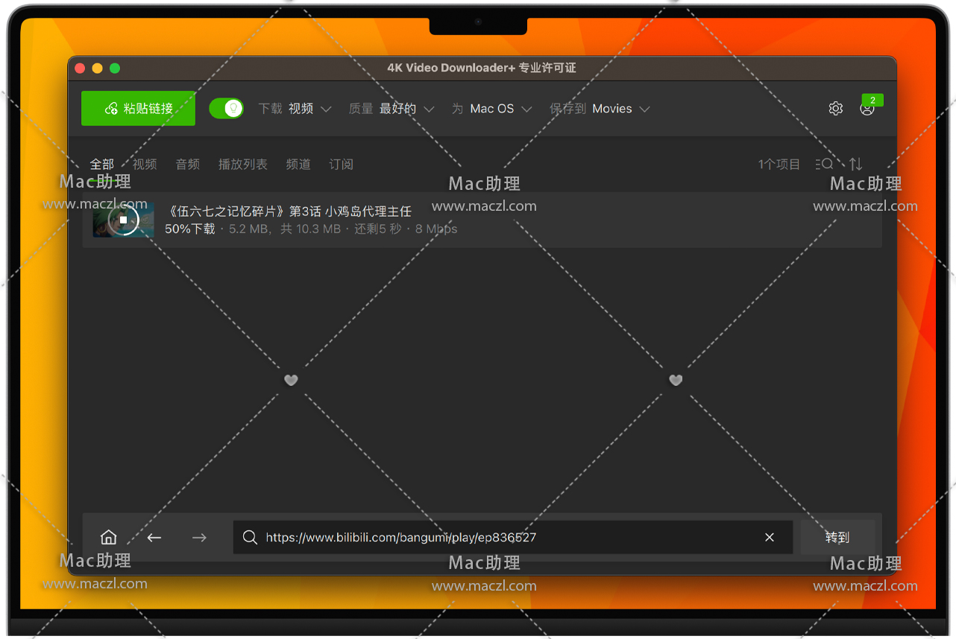Go back with the left arrow icon

tap(154, 537)
